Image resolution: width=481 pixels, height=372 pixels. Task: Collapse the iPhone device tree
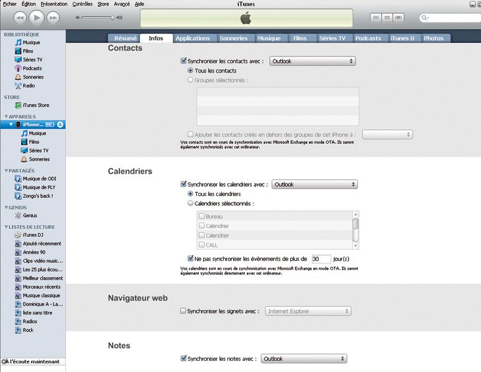pos(11,125)
